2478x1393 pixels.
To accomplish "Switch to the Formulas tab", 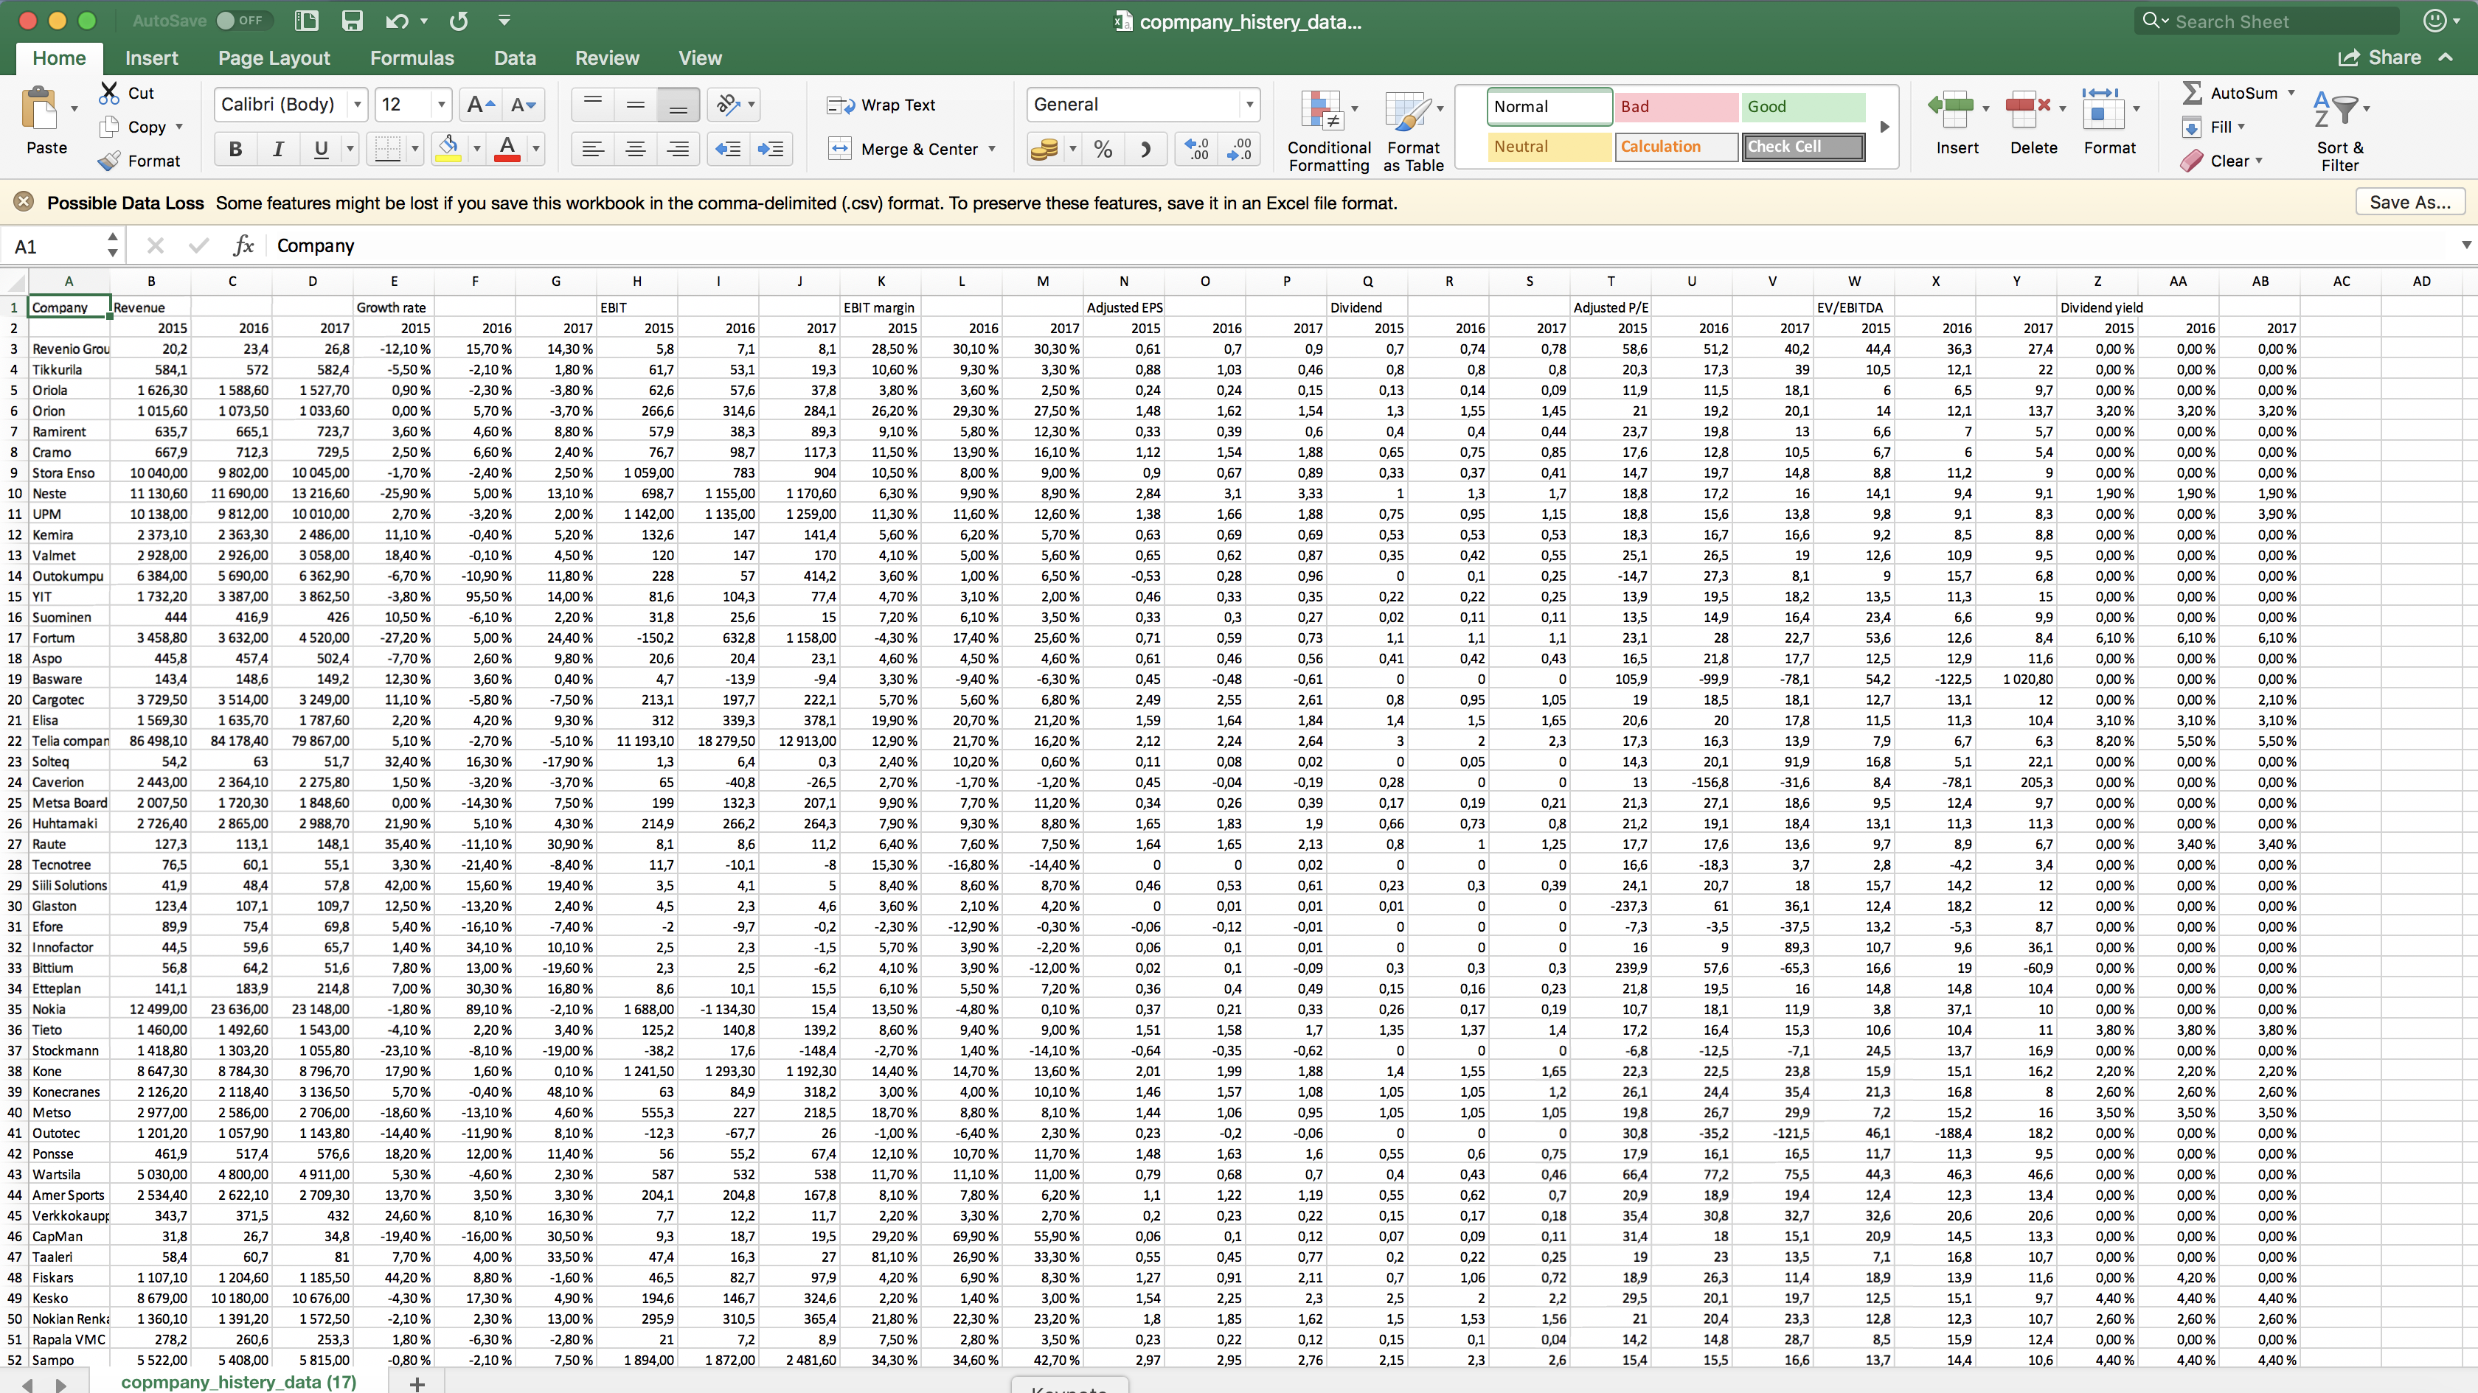I will [412, 57].
